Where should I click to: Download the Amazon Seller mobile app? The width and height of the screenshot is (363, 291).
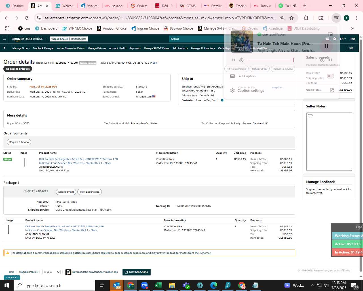[92, 272]
